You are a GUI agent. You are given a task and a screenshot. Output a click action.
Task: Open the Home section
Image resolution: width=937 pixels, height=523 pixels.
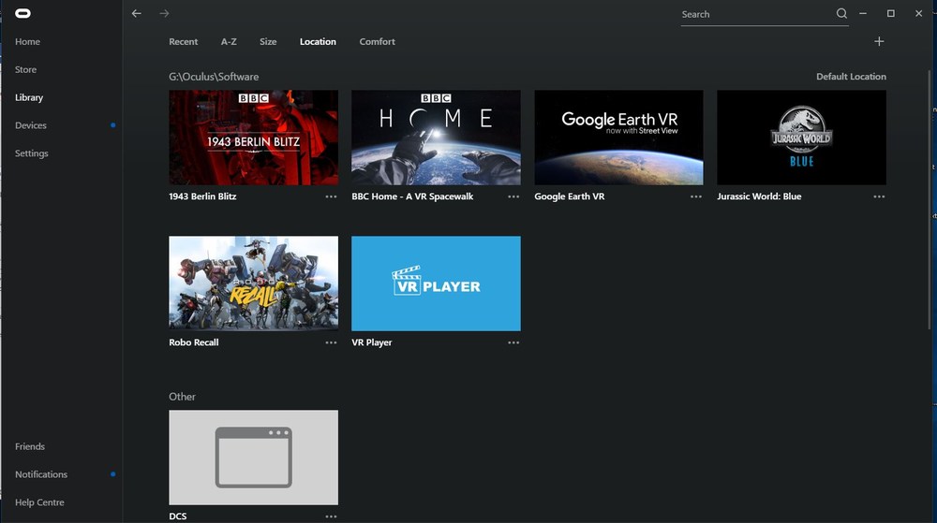27,42
